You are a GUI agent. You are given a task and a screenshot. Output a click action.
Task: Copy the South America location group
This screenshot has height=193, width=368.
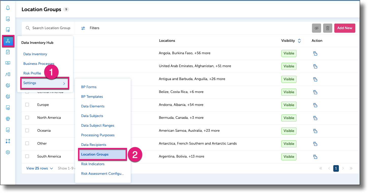[315, 157]
